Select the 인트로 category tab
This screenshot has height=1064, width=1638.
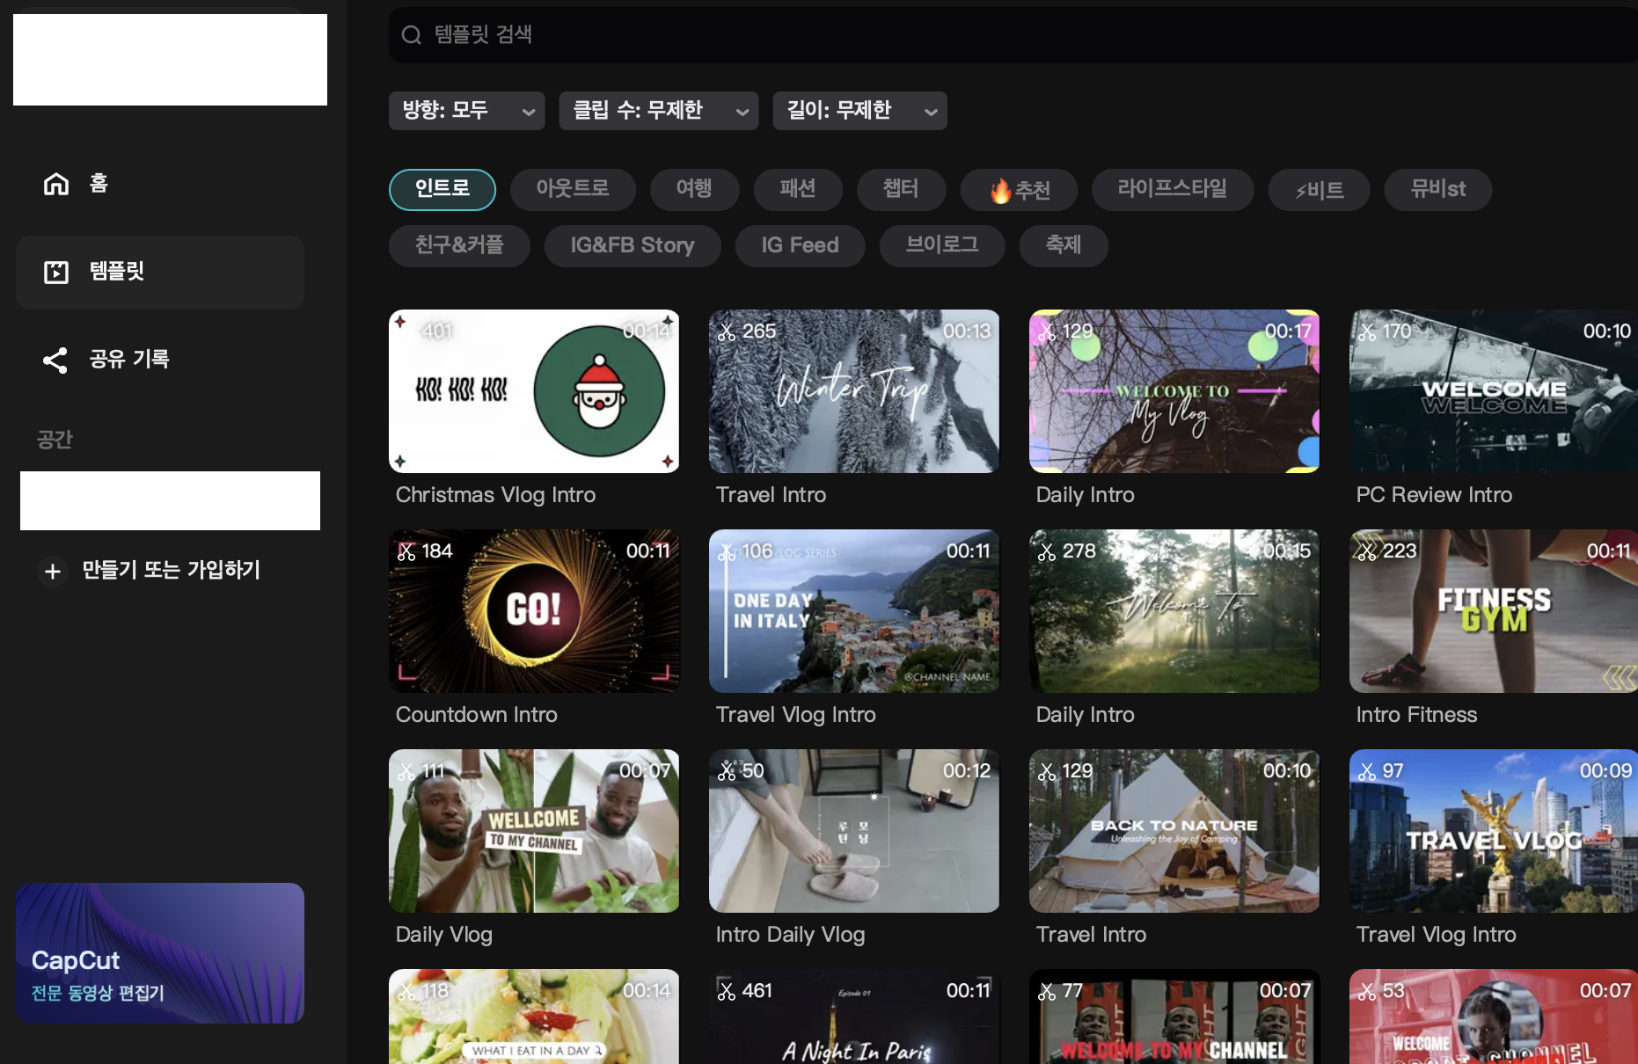tap(442, 189)
